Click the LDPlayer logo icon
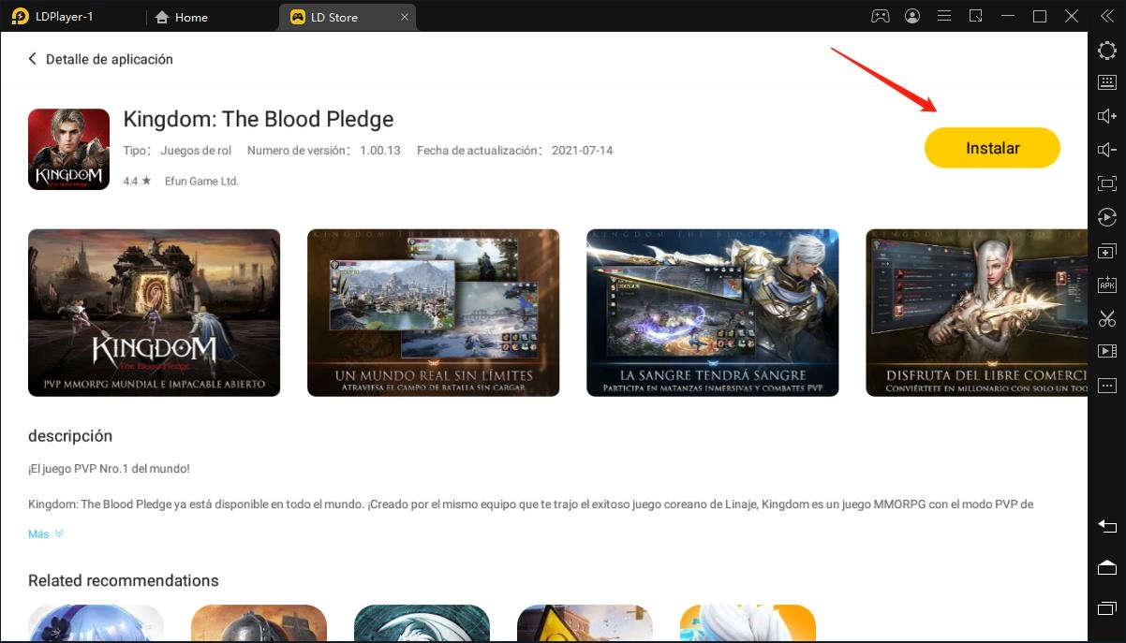The image size is (1126, 643). tap(20, 17)
